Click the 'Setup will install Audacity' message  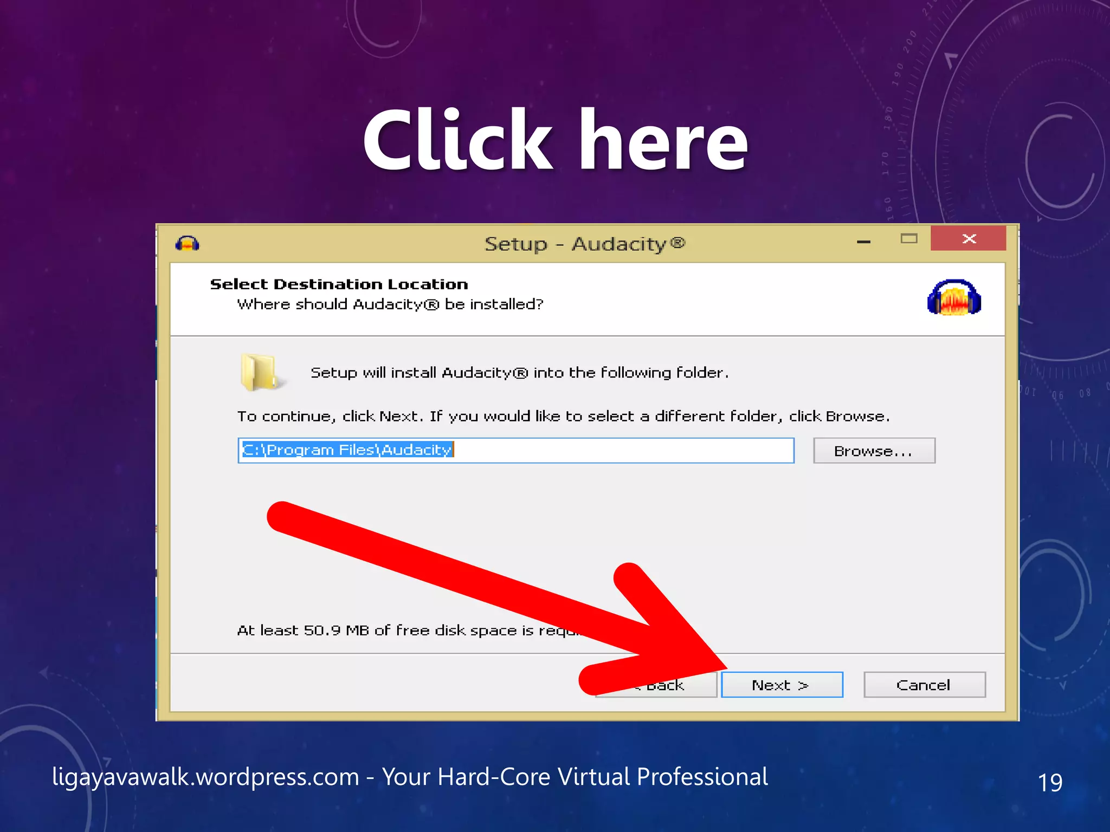pos(519,373)
